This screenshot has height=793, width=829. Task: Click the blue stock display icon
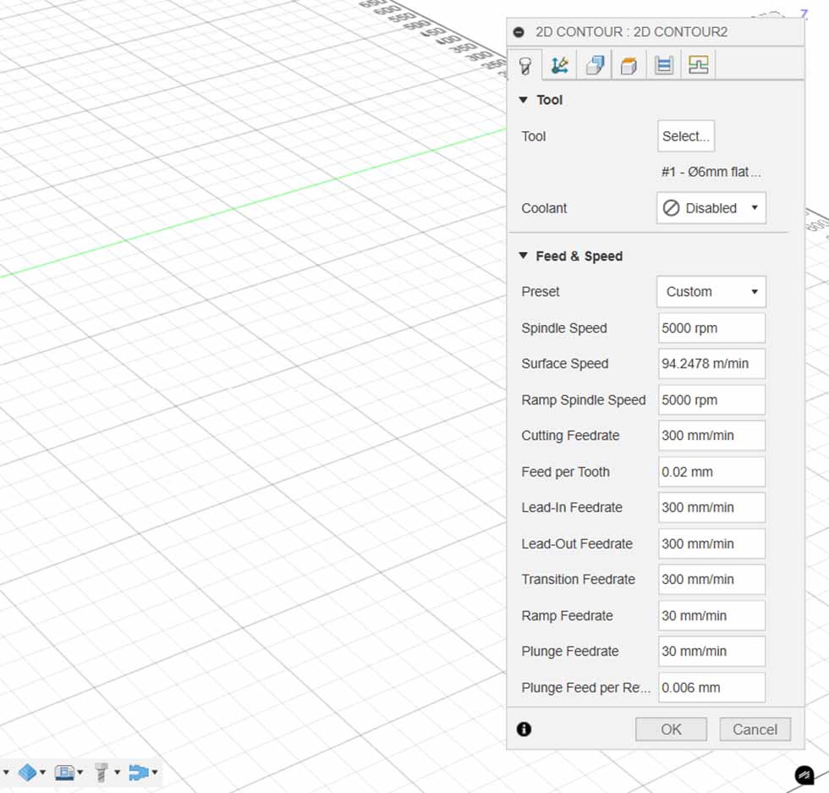(27, 773)
